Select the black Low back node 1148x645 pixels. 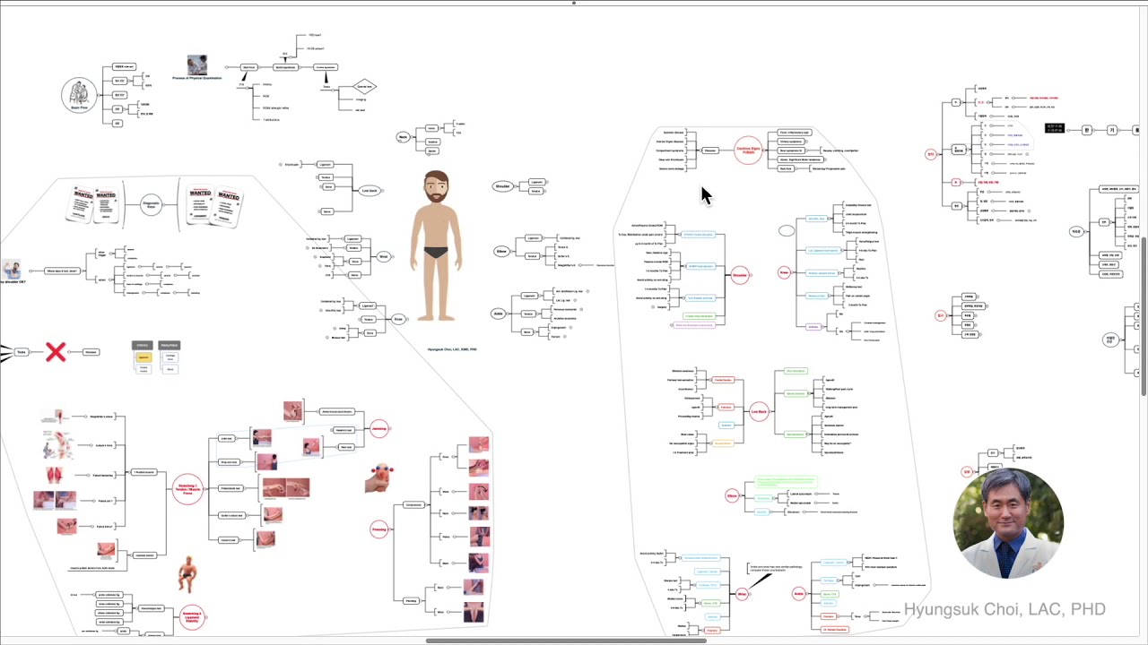tap(370, 191)
